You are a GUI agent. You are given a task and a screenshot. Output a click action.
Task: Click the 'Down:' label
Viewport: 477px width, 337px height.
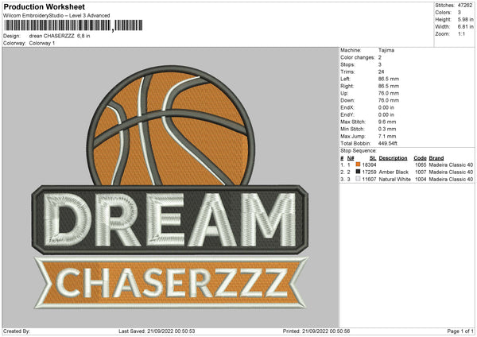347,100
